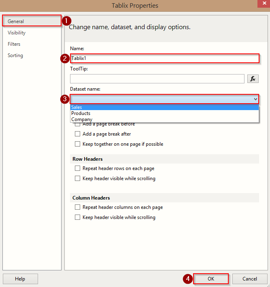Enable Add a page break after
This screenshot has width=270, height=287.
77,134
